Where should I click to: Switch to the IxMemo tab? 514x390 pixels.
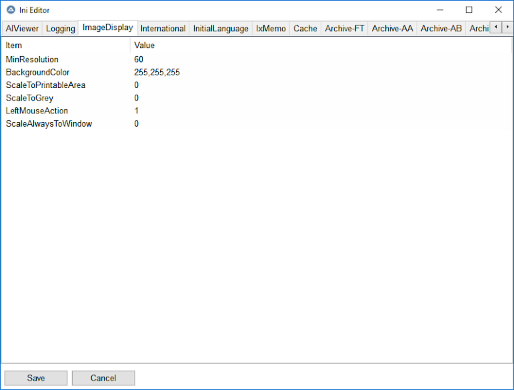click(271, 29)
